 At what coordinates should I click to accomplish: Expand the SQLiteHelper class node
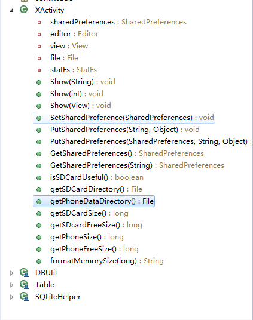click(11, 297)
